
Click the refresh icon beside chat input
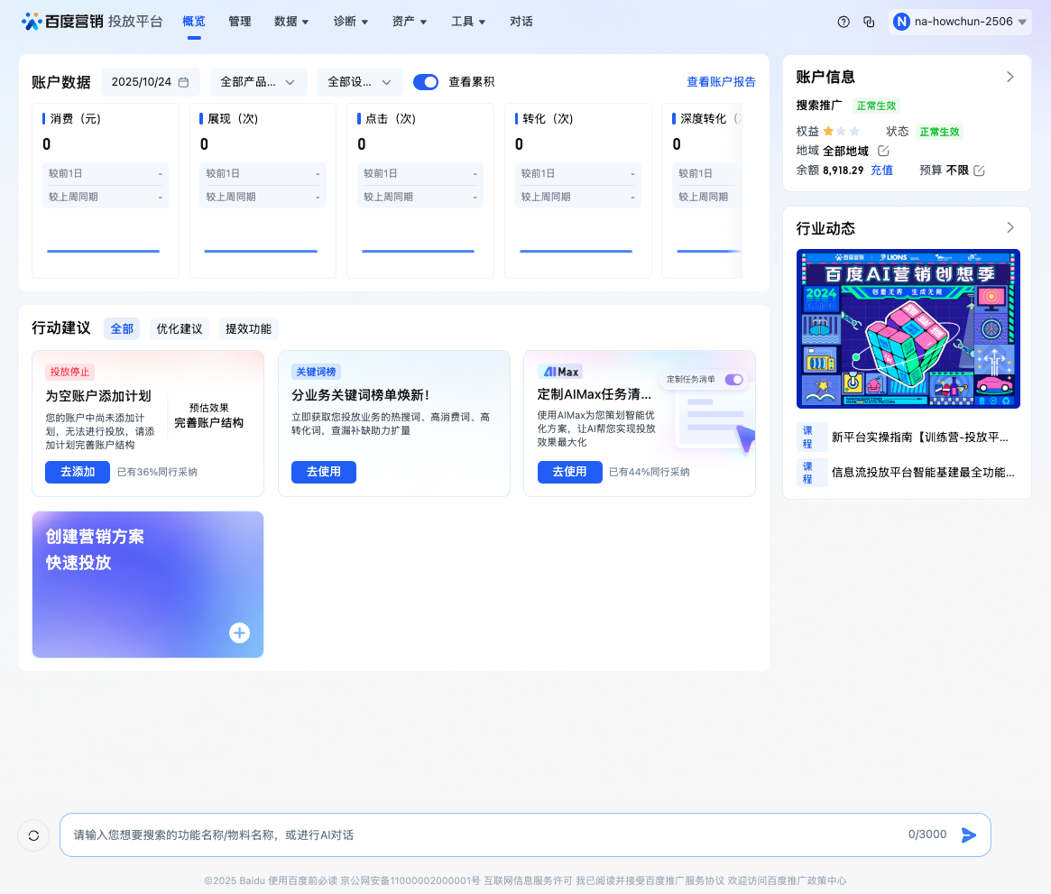tap(33, 834)
